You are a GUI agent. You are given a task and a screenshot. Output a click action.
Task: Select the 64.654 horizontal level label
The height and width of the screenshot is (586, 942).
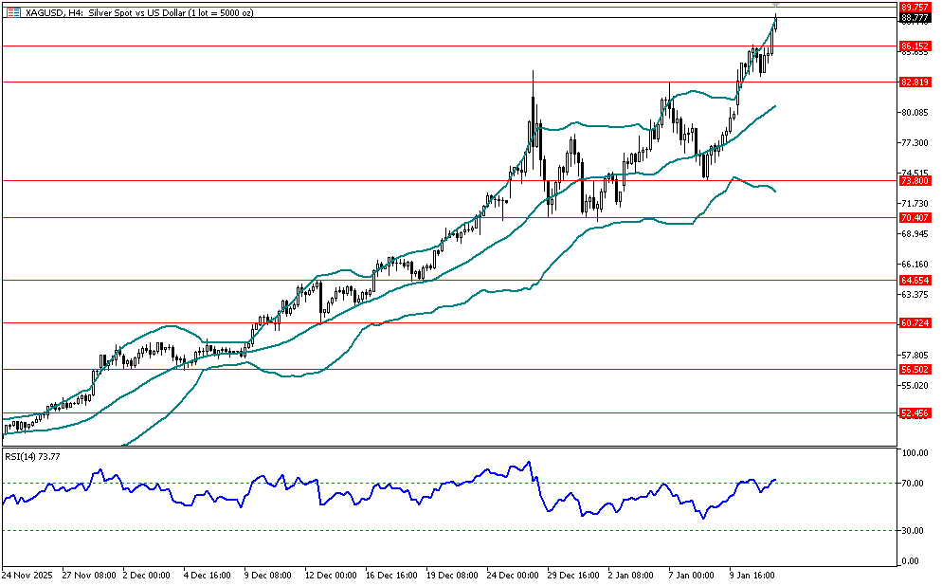coord(914,281)
